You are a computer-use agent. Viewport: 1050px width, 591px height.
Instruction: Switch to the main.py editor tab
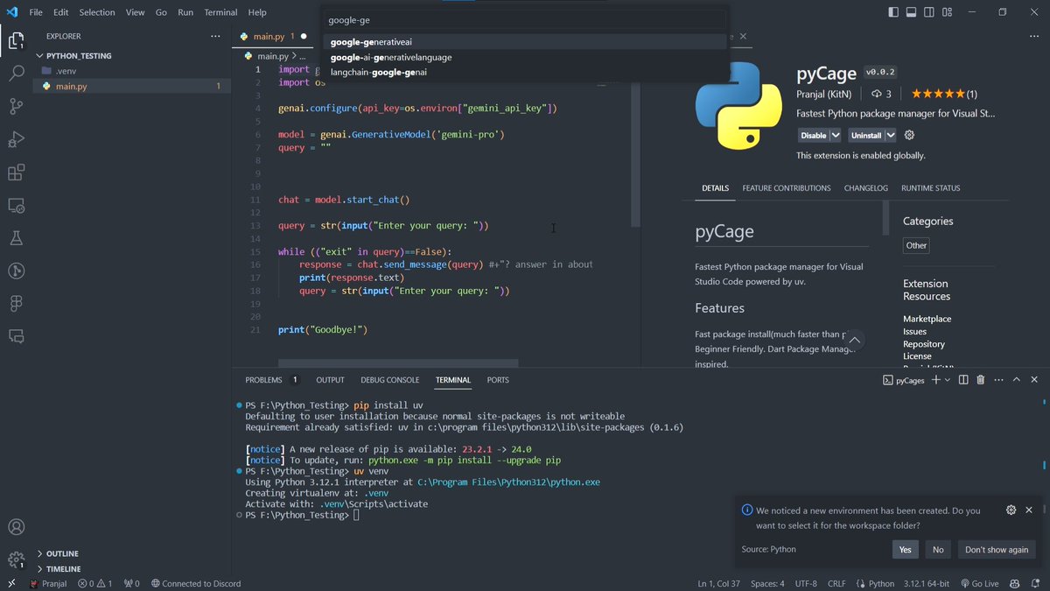coord(269,37)
